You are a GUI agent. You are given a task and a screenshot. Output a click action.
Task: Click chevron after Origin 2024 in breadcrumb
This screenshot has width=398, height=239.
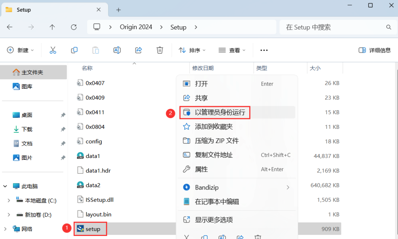pos(161,27)
